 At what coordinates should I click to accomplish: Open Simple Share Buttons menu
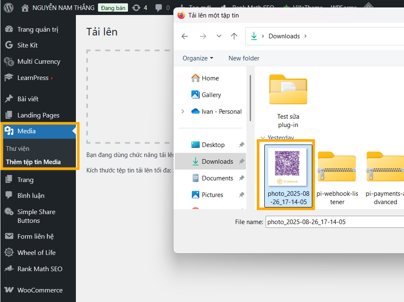click(38, 216)
